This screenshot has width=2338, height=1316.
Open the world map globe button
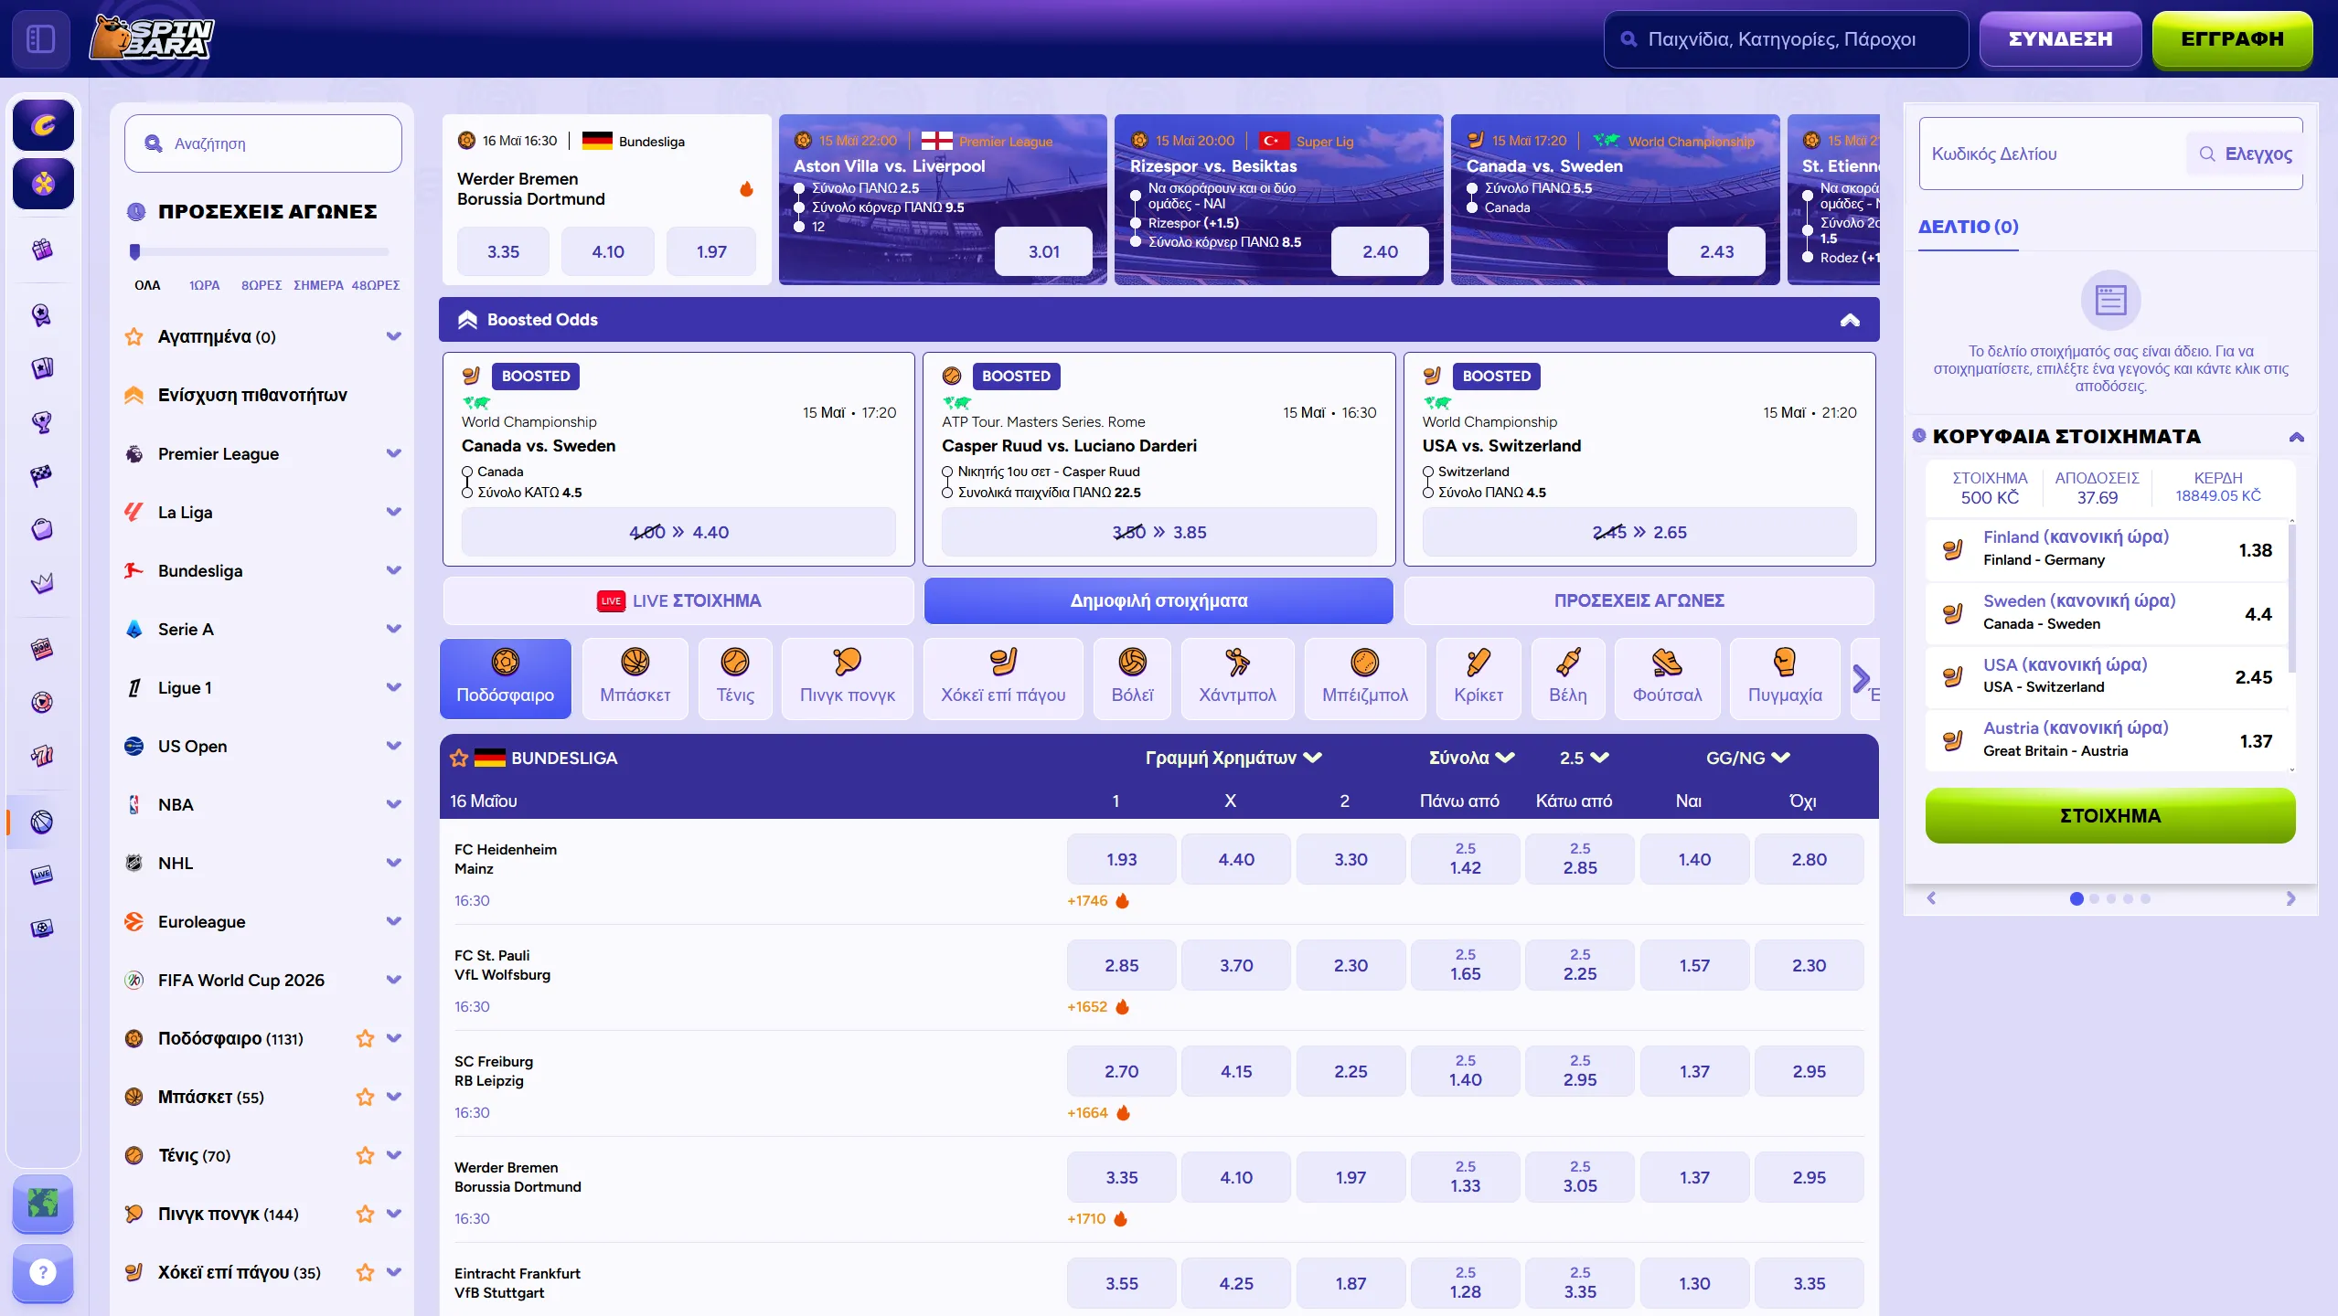43,1203
